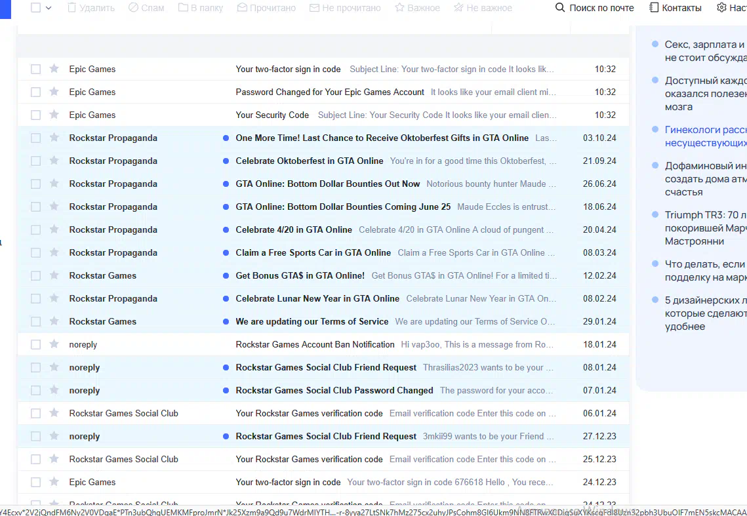
Task: Click sender 'Rockstar Games' on 12.02.24 email
Action: click(102, 275)
